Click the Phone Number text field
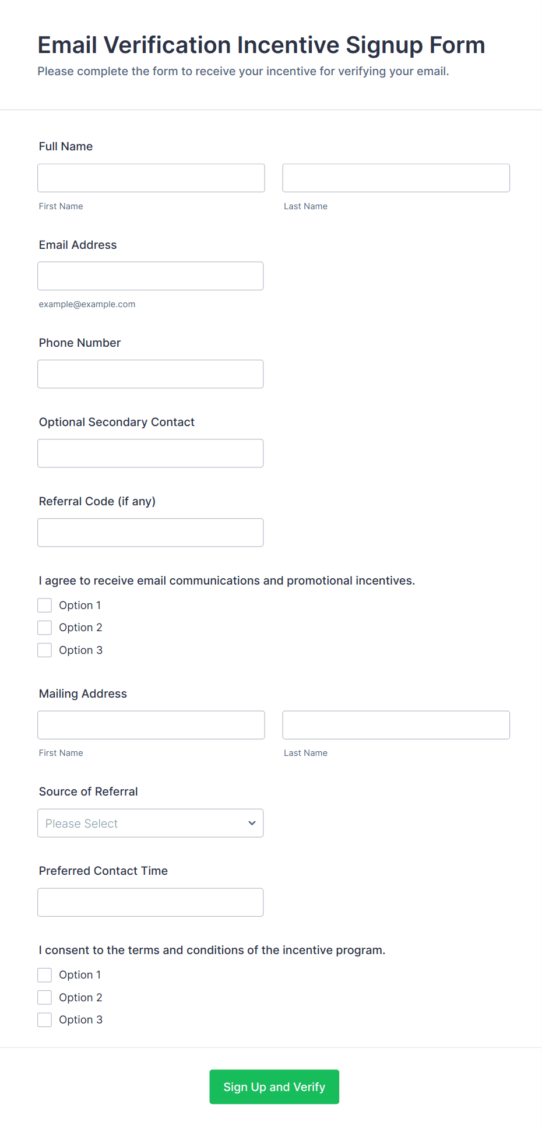542x1133 pixels. (150, 374)
